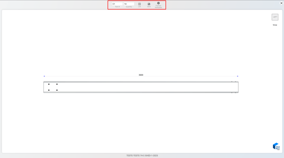Viewport: 284px width, 158px height.
Task: Select the TESTE-TESTE-74-C-SHED-1-2025 footer text
Action: [x=142, y=156]
